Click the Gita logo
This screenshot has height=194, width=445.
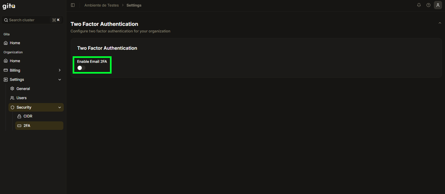9,6
